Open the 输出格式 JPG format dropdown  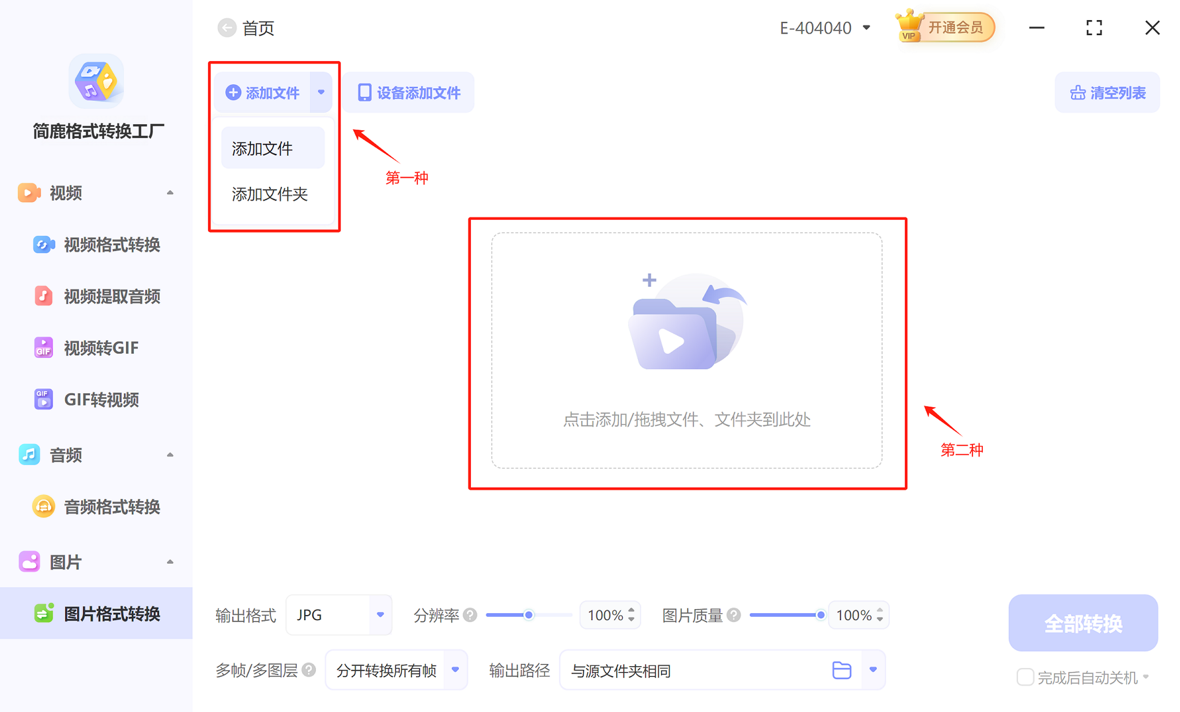point(380,615)
